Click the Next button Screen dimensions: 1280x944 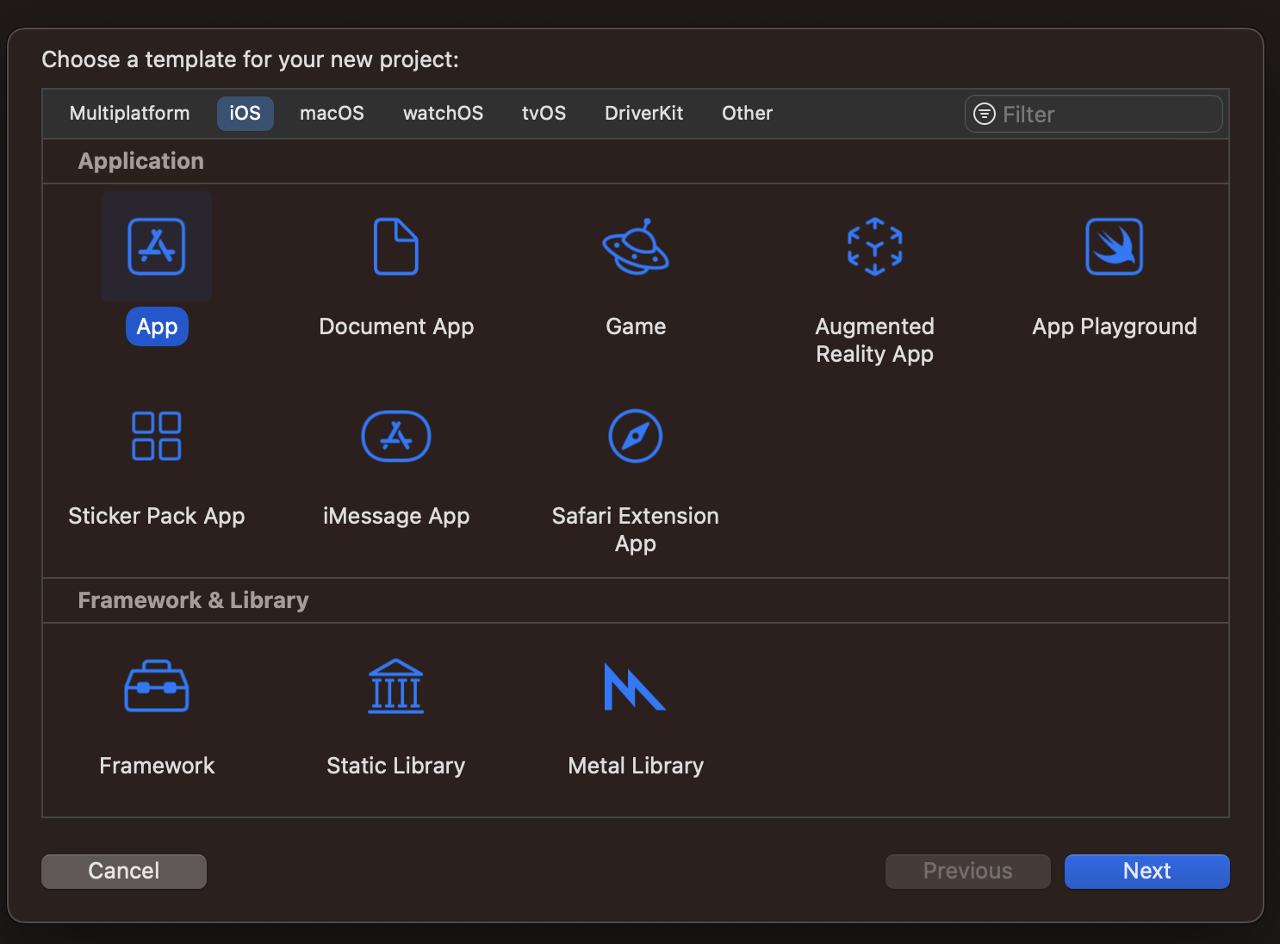pos(1147,871)
